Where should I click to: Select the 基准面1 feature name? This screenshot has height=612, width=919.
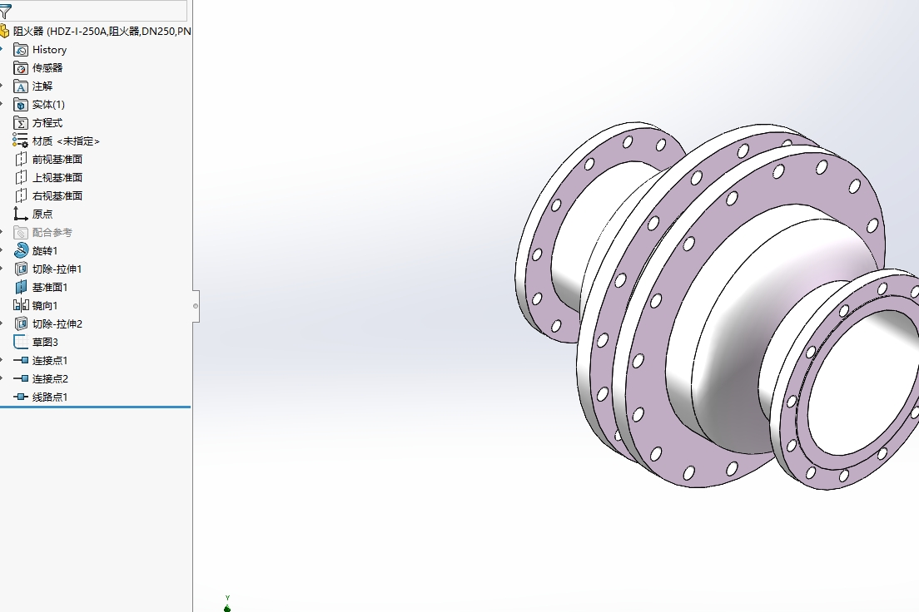click(50, 287)
